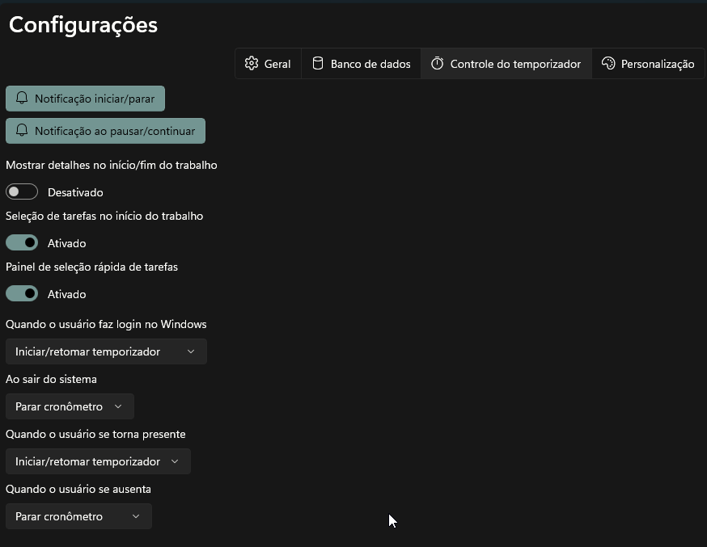This screenshot has width=707, height=547.
Task: Click the stopwatch icon for Controle do temporizador
Action: (x=437, y=64)
